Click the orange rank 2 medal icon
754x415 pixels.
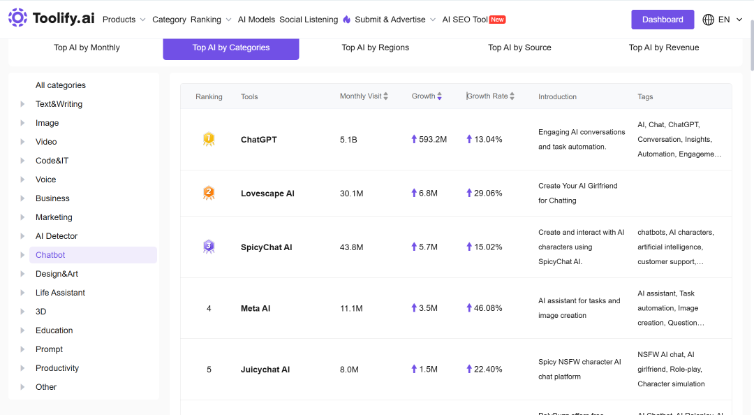[x=209, y=193]
